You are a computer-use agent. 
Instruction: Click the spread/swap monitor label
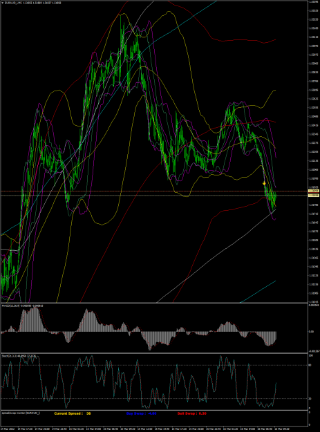[21, 413]
